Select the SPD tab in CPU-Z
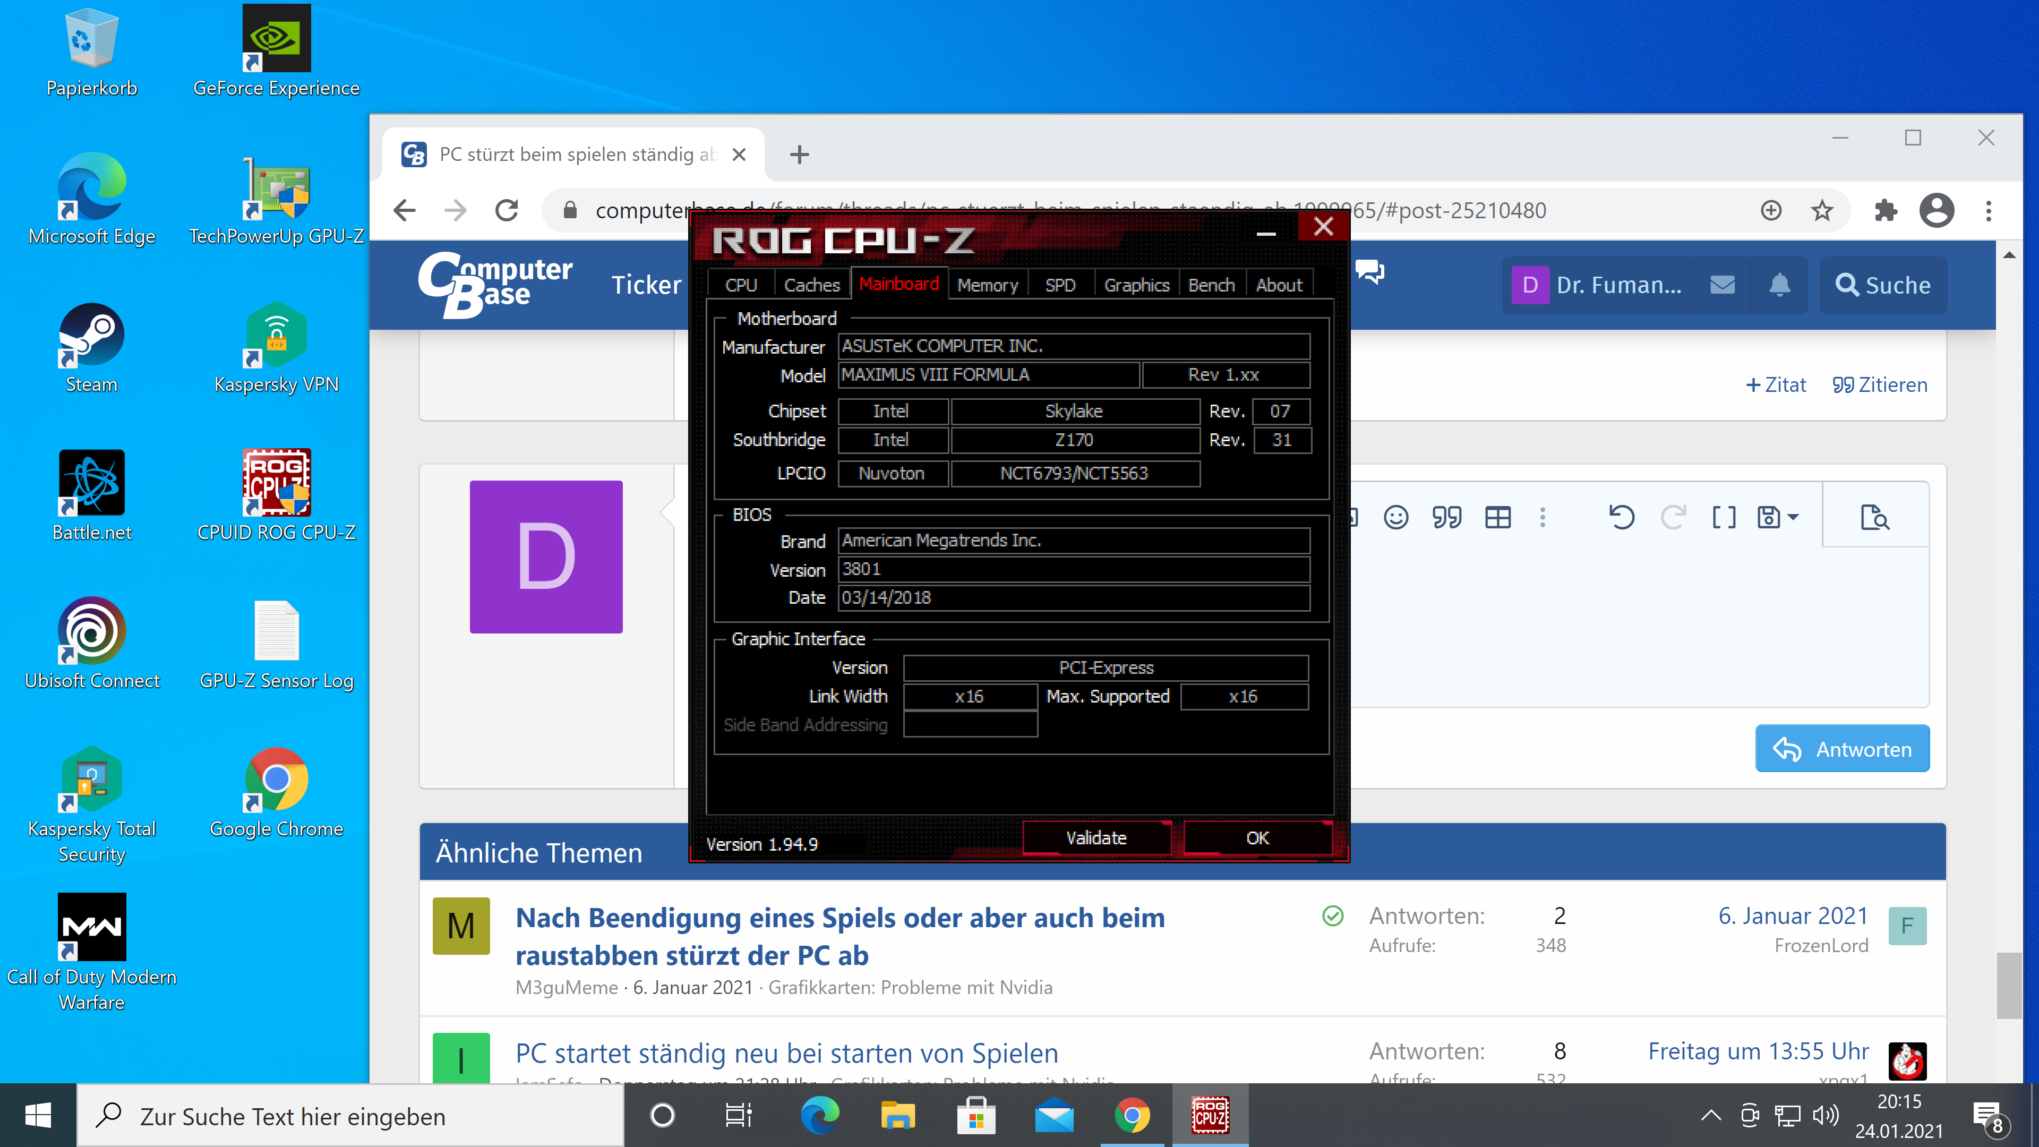Screen dimensions: 2039x1147 click(x=1060, y=285)
